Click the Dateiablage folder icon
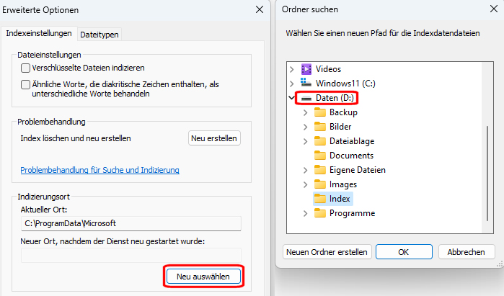504x296 pixels. pos(320,141)
